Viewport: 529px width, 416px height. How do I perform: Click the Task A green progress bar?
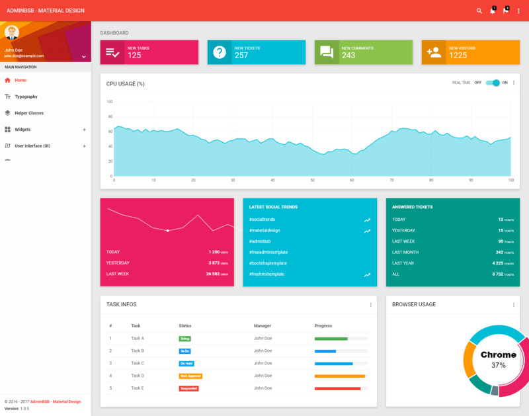331,339
